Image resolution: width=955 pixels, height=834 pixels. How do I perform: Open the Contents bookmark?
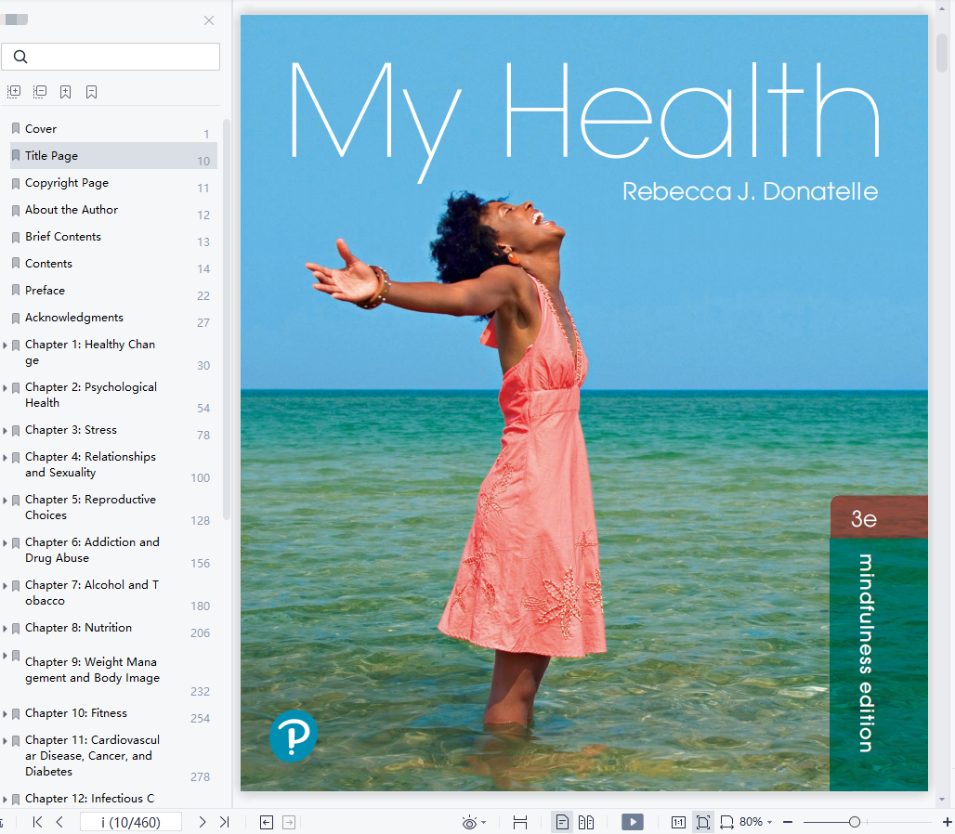pos(48,263)
